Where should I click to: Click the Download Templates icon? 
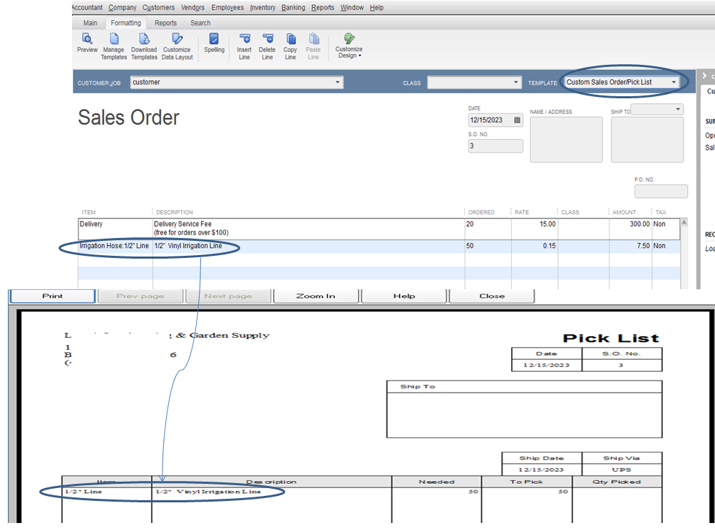pyautogui.click(x=144, y=44)
